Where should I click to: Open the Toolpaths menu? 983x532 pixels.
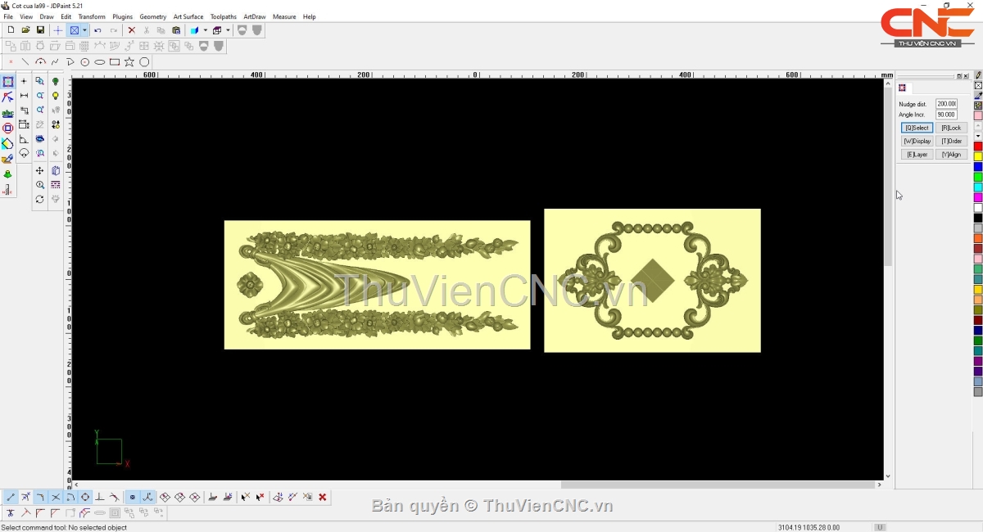click(x=223, y=16)
